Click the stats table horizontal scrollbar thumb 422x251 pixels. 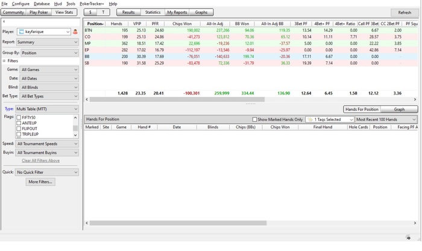[177, 99]
